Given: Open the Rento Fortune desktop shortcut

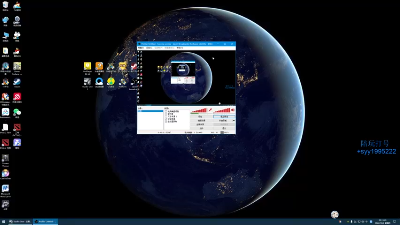Looking at the screenshot, I should (x=17, y=69).
